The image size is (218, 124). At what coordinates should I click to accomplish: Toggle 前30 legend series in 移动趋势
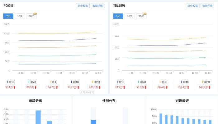(x=163, y=82)
